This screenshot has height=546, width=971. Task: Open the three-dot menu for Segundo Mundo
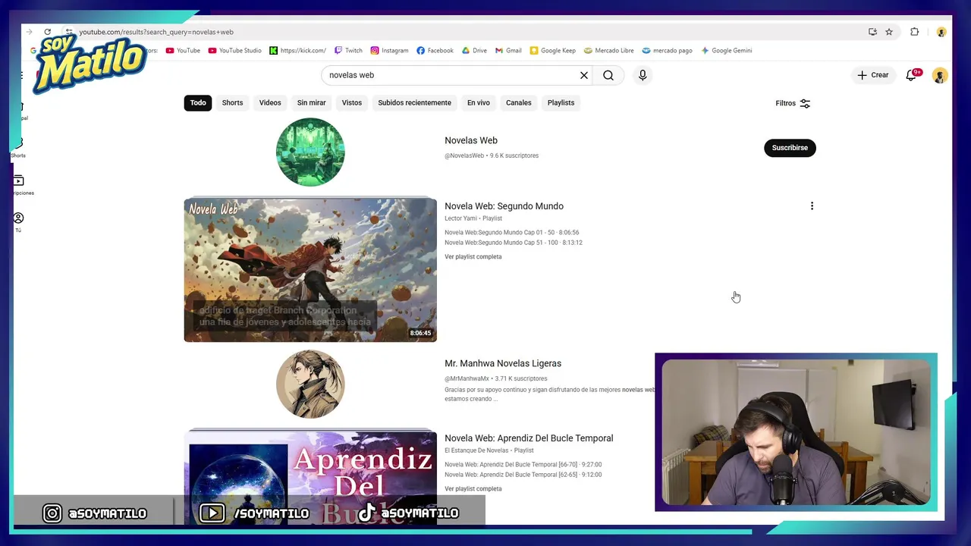[812, 206]
